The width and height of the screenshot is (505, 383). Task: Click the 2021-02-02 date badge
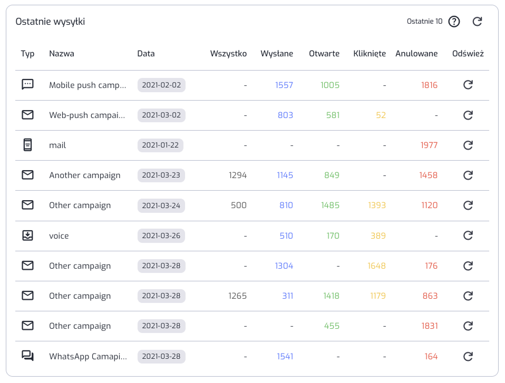[x=161, y=85]
